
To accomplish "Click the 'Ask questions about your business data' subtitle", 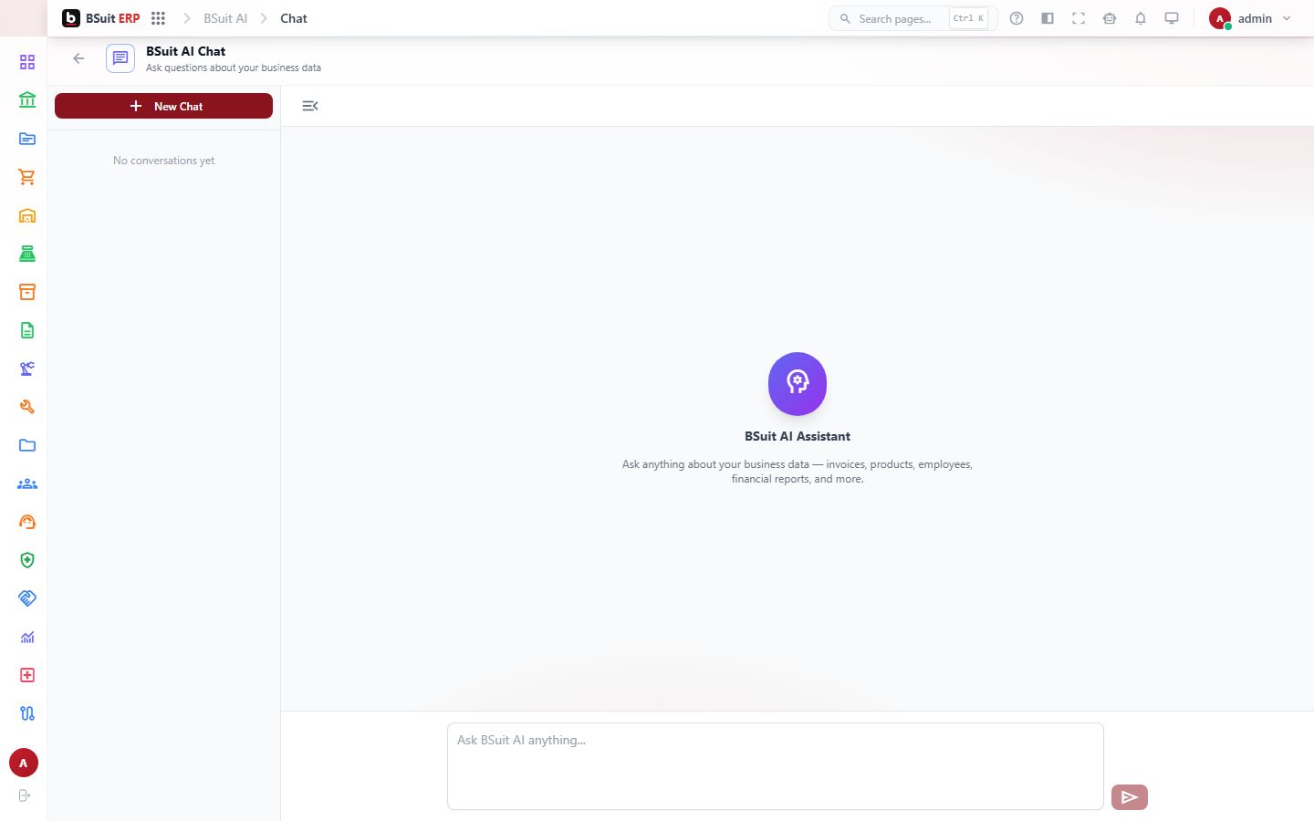I will point(234,68).
